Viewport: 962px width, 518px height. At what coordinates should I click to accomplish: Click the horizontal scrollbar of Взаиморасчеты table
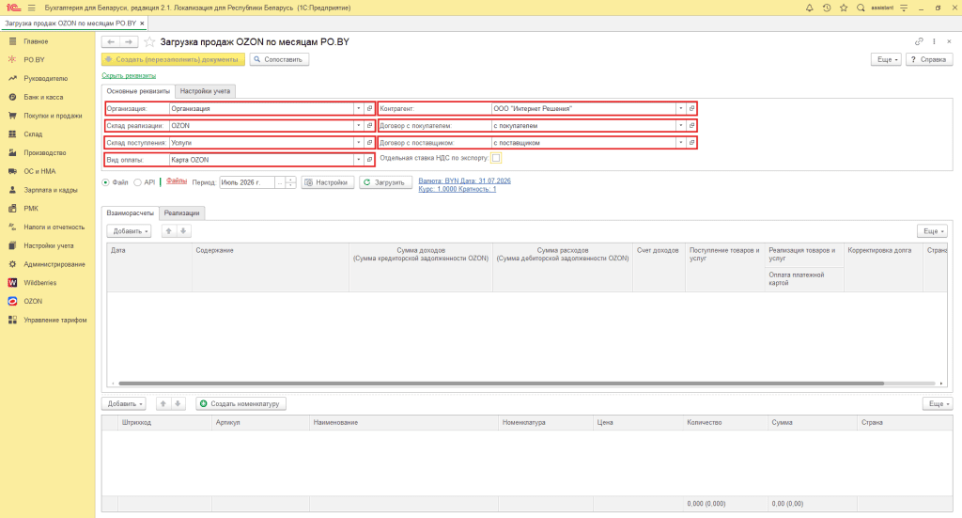(x=502, y=384)
